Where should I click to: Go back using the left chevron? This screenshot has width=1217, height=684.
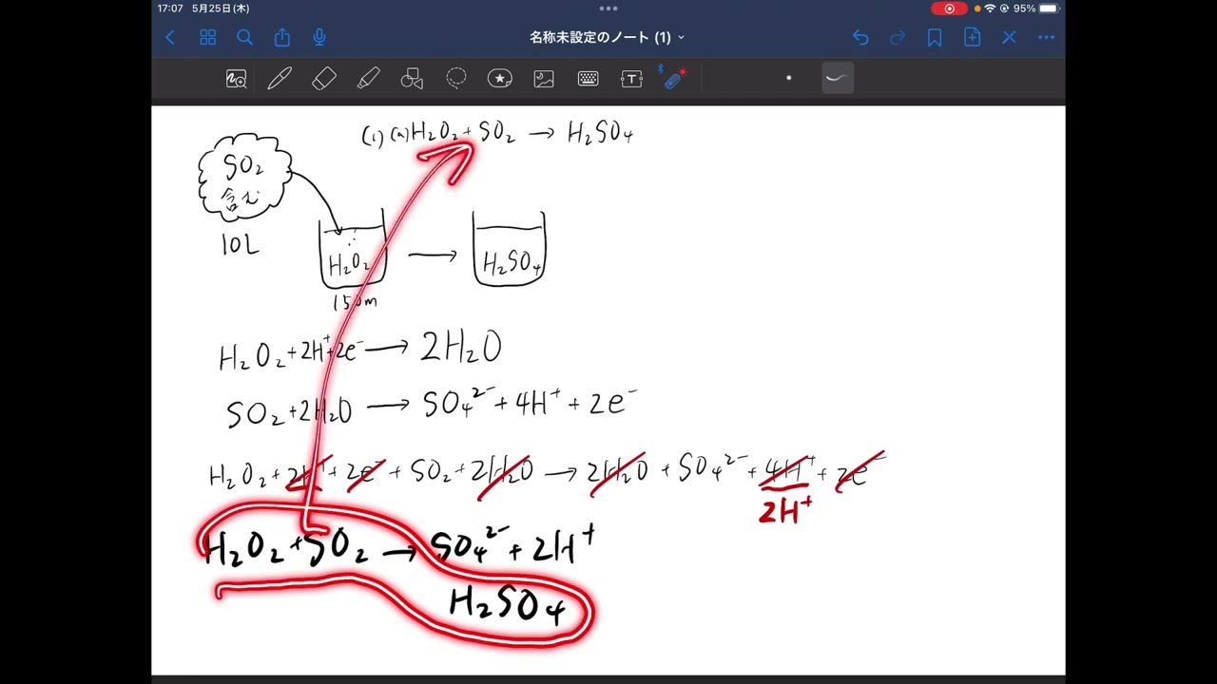pos(170,38)
